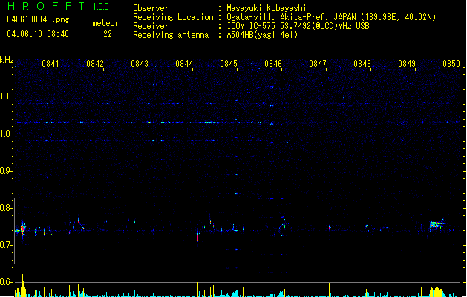Click the A504HB(yagi 4el) antenna text
467x297 pixels.
(262, 35)
